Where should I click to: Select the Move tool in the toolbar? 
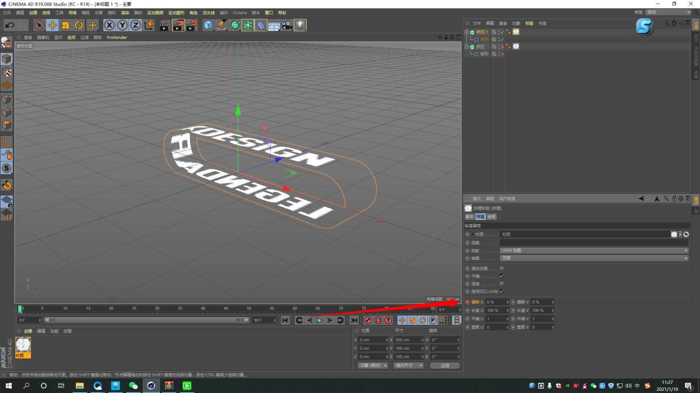[x=52, y=25]
